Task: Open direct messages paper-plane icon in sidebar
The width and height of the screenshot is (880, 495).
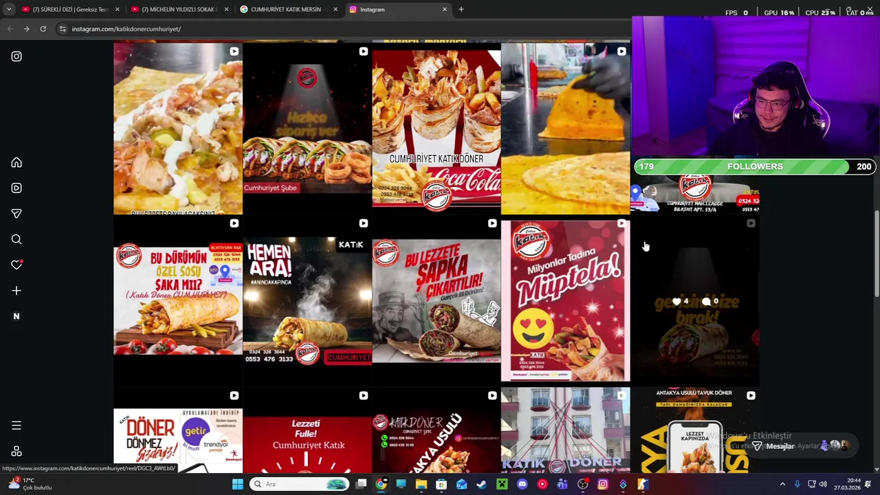Action: pyautogui.click(x=16, y=214)
